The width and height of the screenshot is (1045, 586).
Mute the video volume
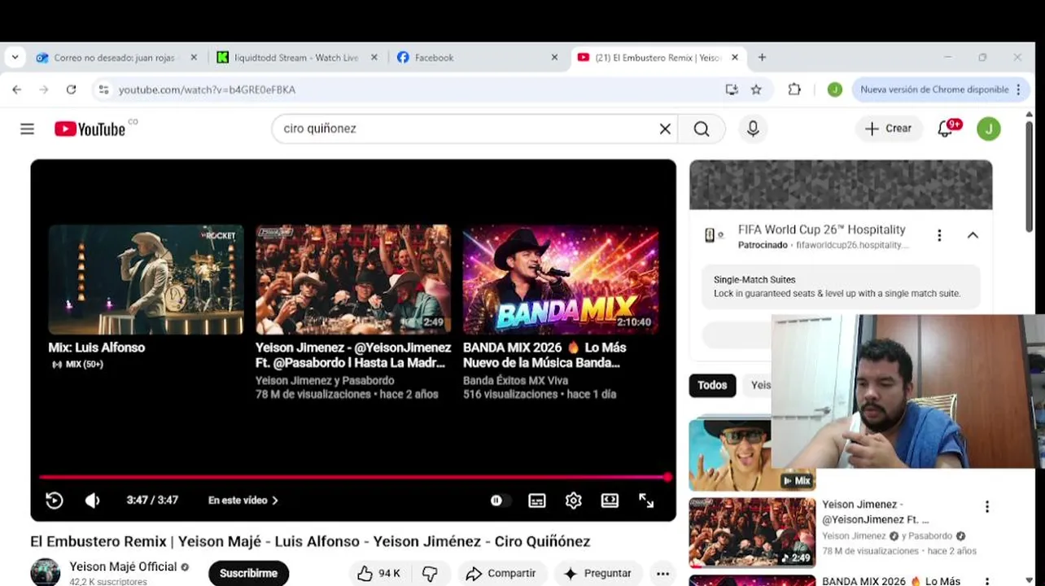coord(93,501)
